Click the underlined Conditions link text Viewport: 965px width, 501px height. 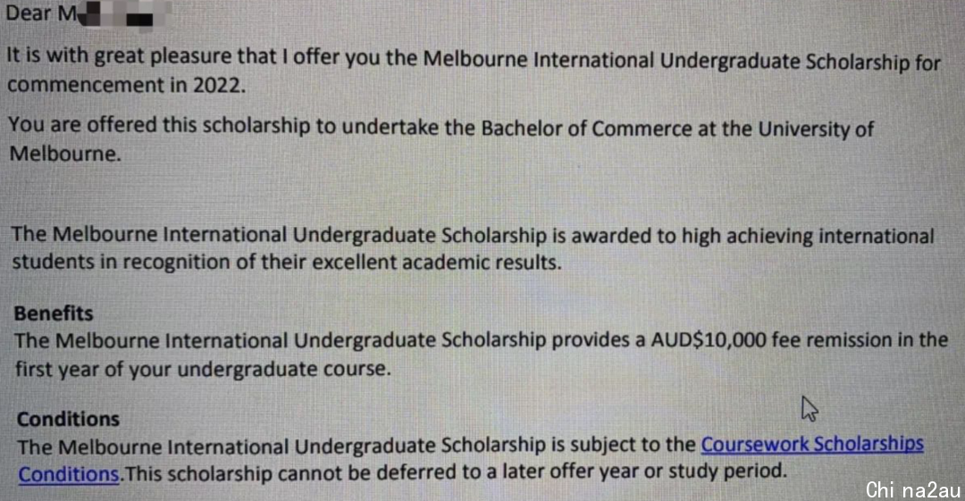(68, 474)
